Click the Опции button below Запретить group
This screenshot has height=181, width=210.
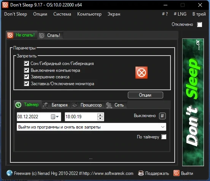coord(145,95)
